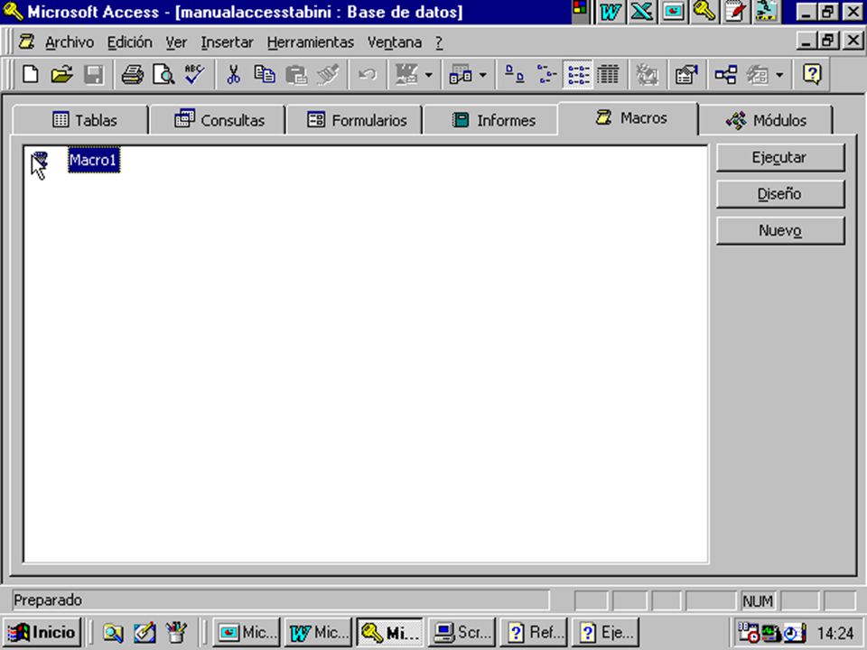The width and height of the screenshot is (867, 650).
Task: Open the Inicio start button
Action: pos(42,632)
